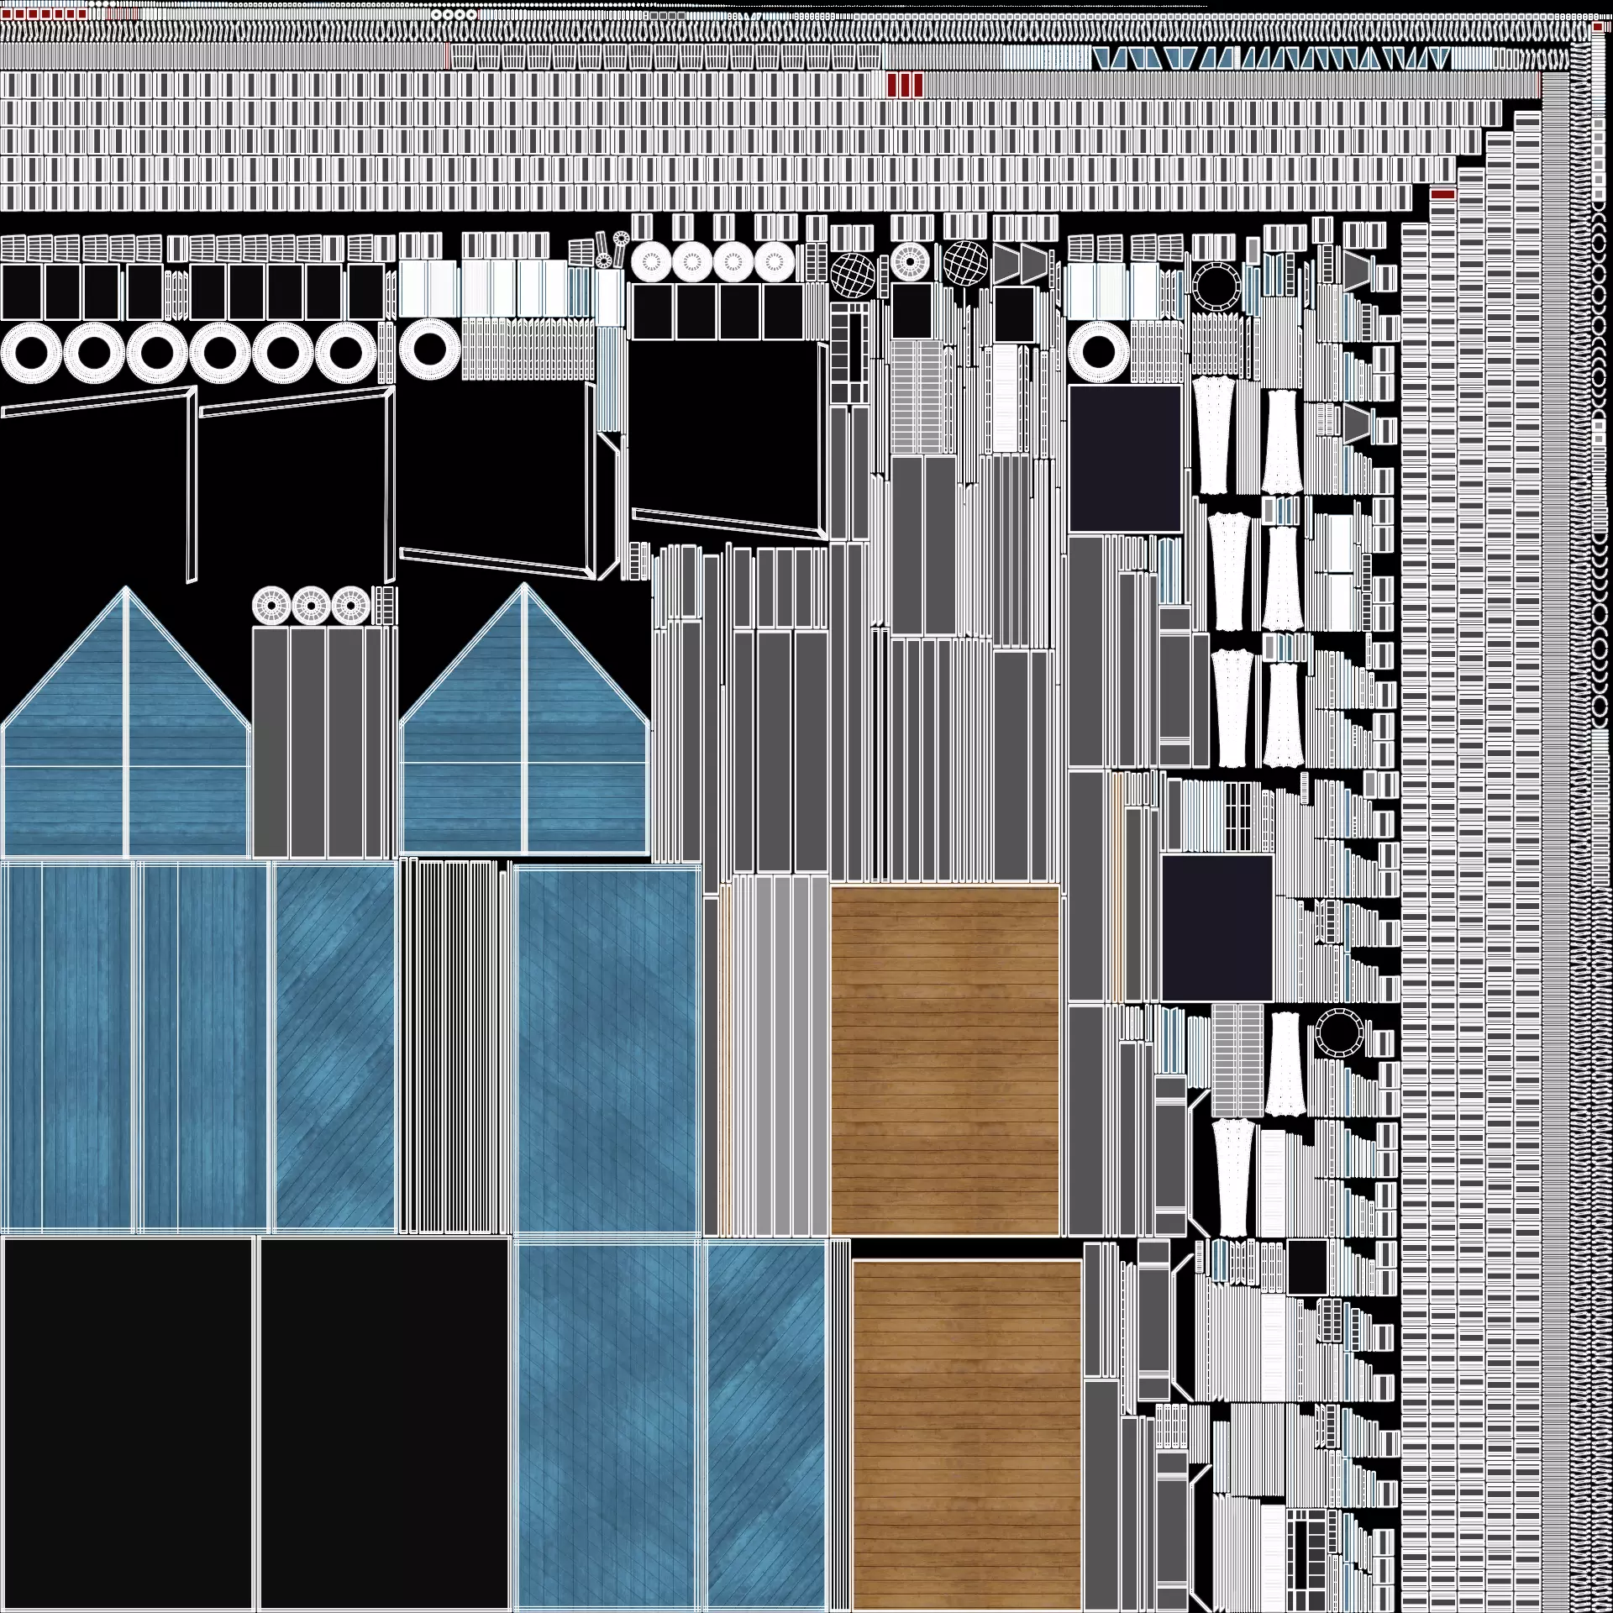This screenshot has height=1613, width=1613.
Task: Click the leftmost wireframe sphere circle
Action: tap(853, 275)
